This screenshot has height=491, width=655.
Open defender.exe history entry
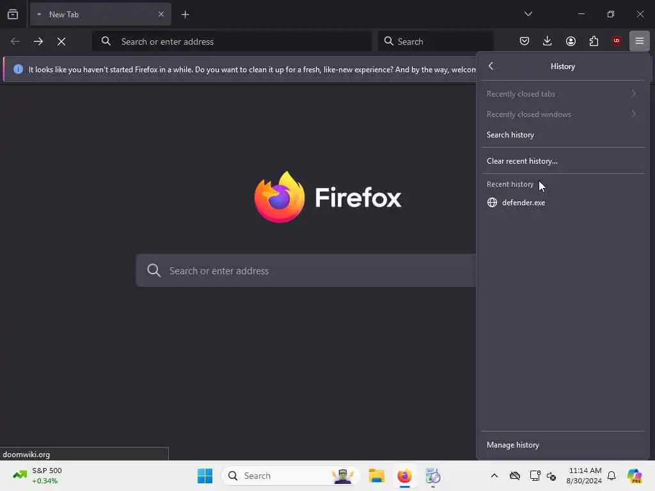click(x=563, y=203)
